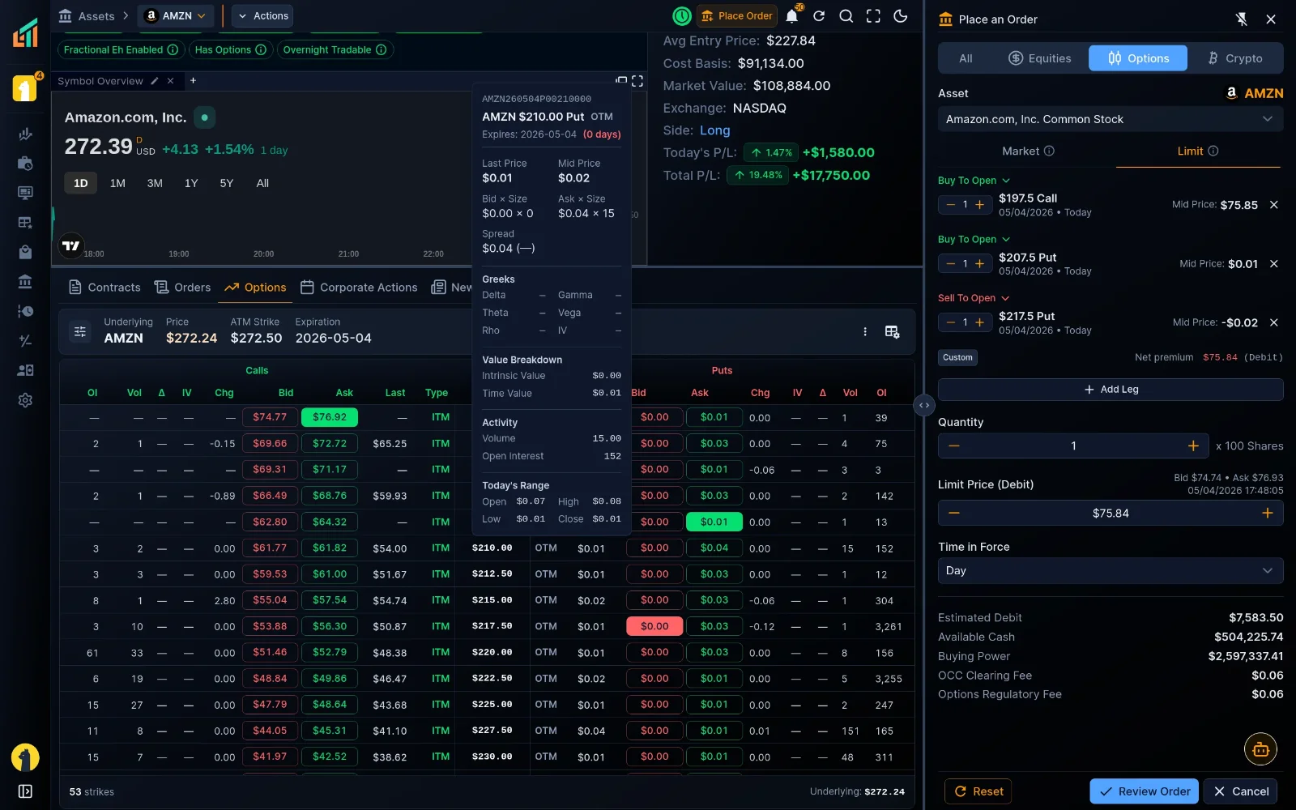Toggle dark mode with the moon icon

click(900, 15)
